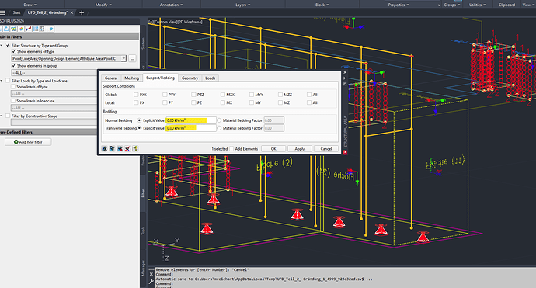
Task: Check Local PY support condition
Action: tap(165, 102)
